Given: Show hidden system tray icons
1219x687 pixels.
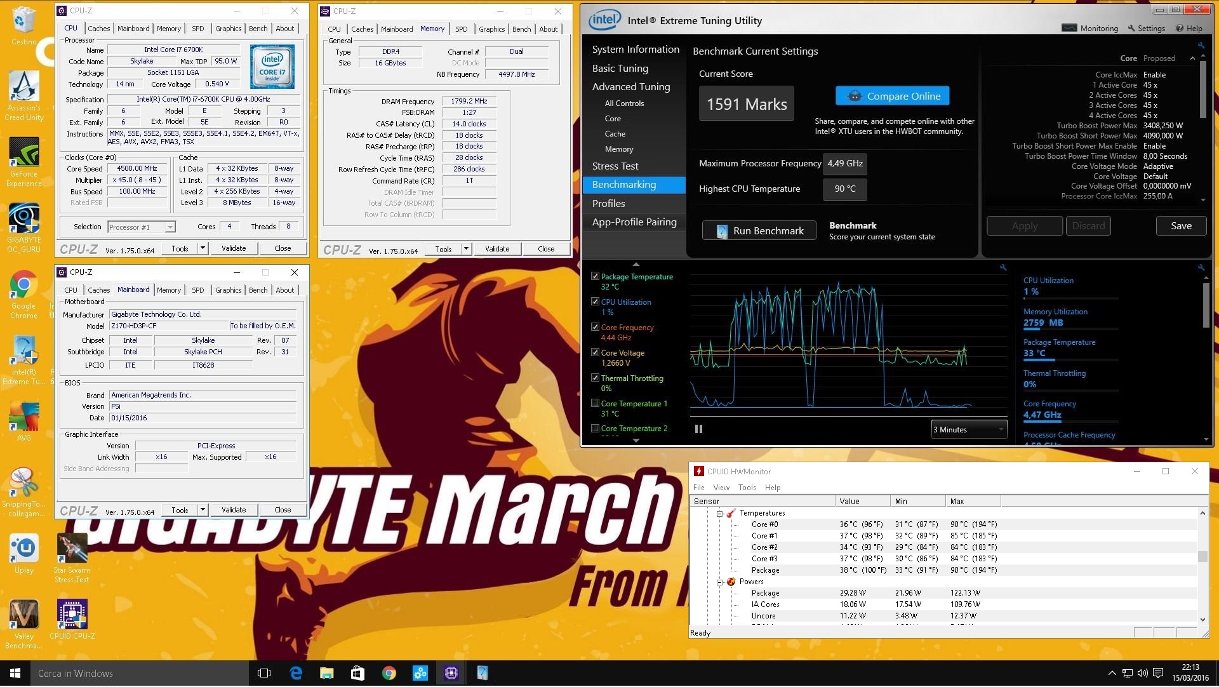Looking at the screenshot, I should (1112, 674).
